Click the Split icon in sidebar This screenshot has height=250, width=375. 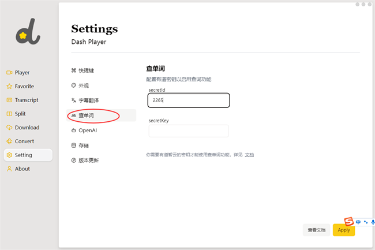[x=9, y=114]
